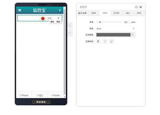Viewport: 160px width, 115px height.
Task: Click the gray text color swatch
Action: coord(113,35)
